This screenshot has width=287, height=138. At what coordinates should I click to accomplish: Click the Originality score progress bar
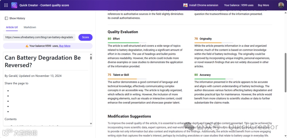[x=214, y=43]
